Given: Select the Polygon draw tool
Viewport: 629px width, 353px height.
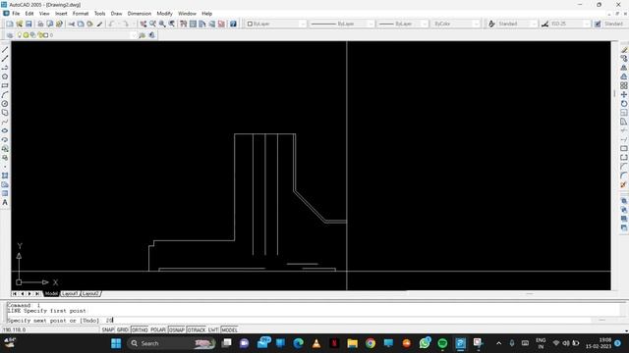Looking at the screenshot, I should 5,76.
